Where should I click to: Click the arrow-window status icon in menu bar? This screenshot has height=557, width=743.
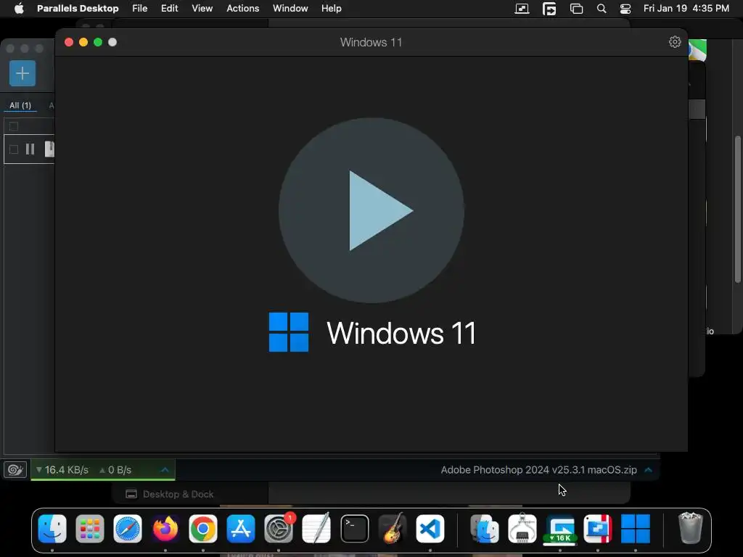pyautogui.click(x=549, y=9)
